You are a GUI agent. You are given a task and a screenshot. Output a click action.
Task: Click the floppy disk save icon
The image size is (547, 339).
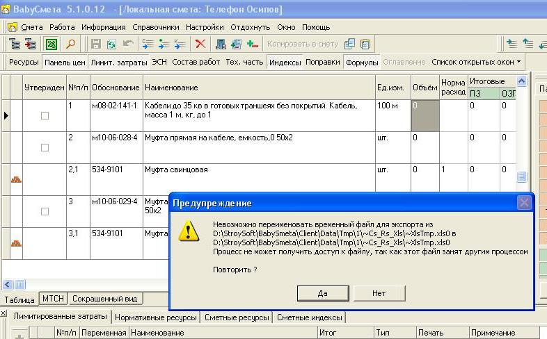[x=95, y=44]
